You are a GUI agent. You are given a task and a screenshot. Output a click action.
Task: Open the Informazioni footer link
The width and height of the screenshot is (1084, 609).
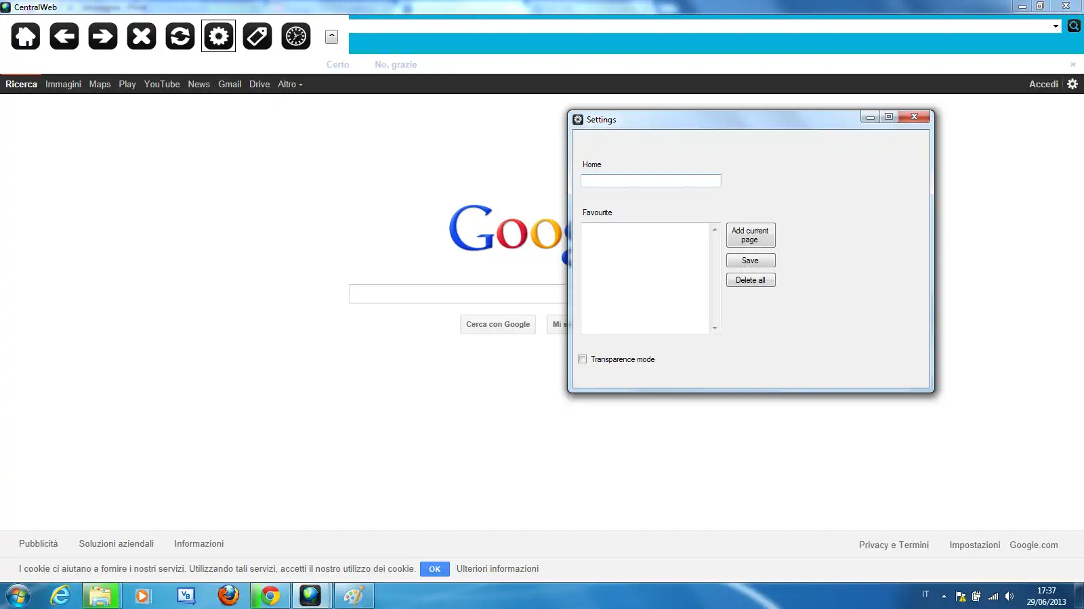tap(199, 543)
